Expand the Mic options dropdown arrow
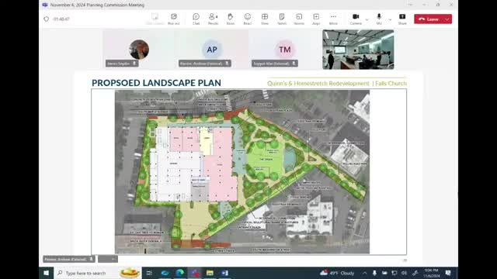The width and height of the screenshot is (497, 279). (x=390, y=19)
